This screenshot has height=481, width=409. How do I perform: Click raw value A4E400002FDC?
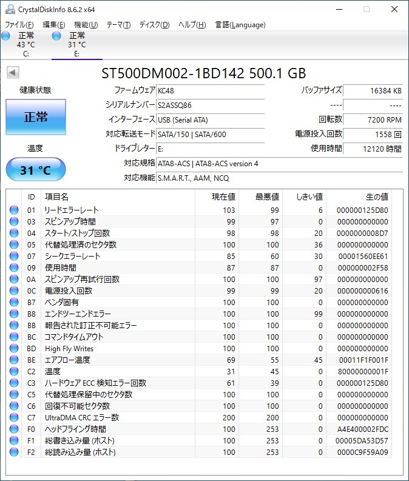click(x=363, y=429)
